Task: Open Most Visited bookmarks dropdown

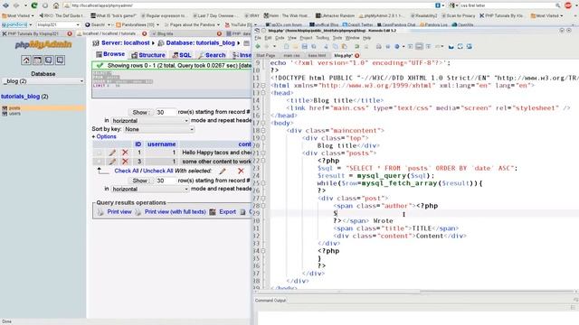Action: coord(18,16)
